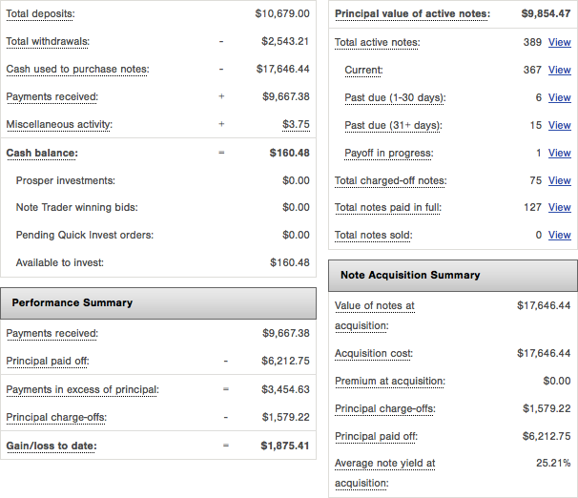The height and width of the screenshot is (498, 578).
Task: View Payoff in progress notes
Action: 559,154
